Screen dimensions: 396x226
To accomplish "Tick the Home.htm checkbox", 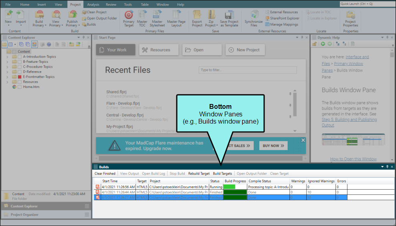I will pos(20,87).
